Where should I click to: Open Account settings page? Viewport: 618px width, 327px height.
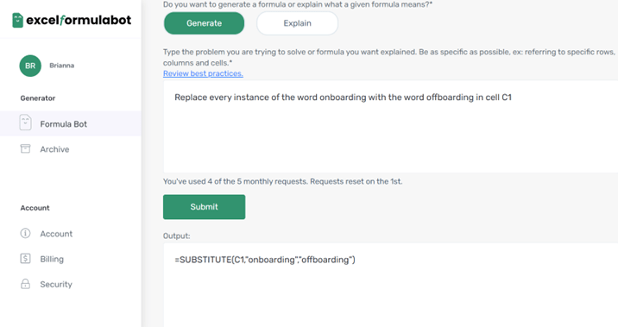[56, 234]
